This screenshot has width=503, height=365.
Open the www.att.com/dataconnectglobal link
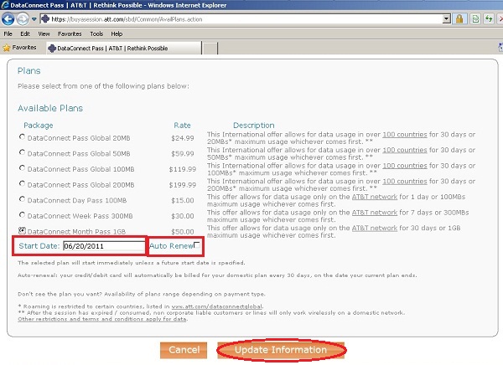pyautogui.click(x=217, y=306)
